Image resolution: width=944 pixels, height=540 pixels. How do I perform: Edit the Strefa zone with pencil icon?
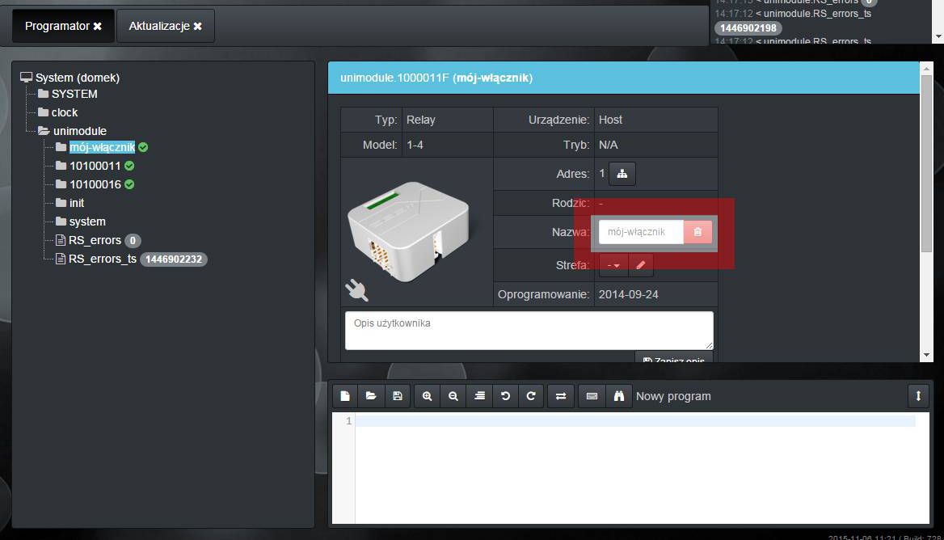click(640, 265)
